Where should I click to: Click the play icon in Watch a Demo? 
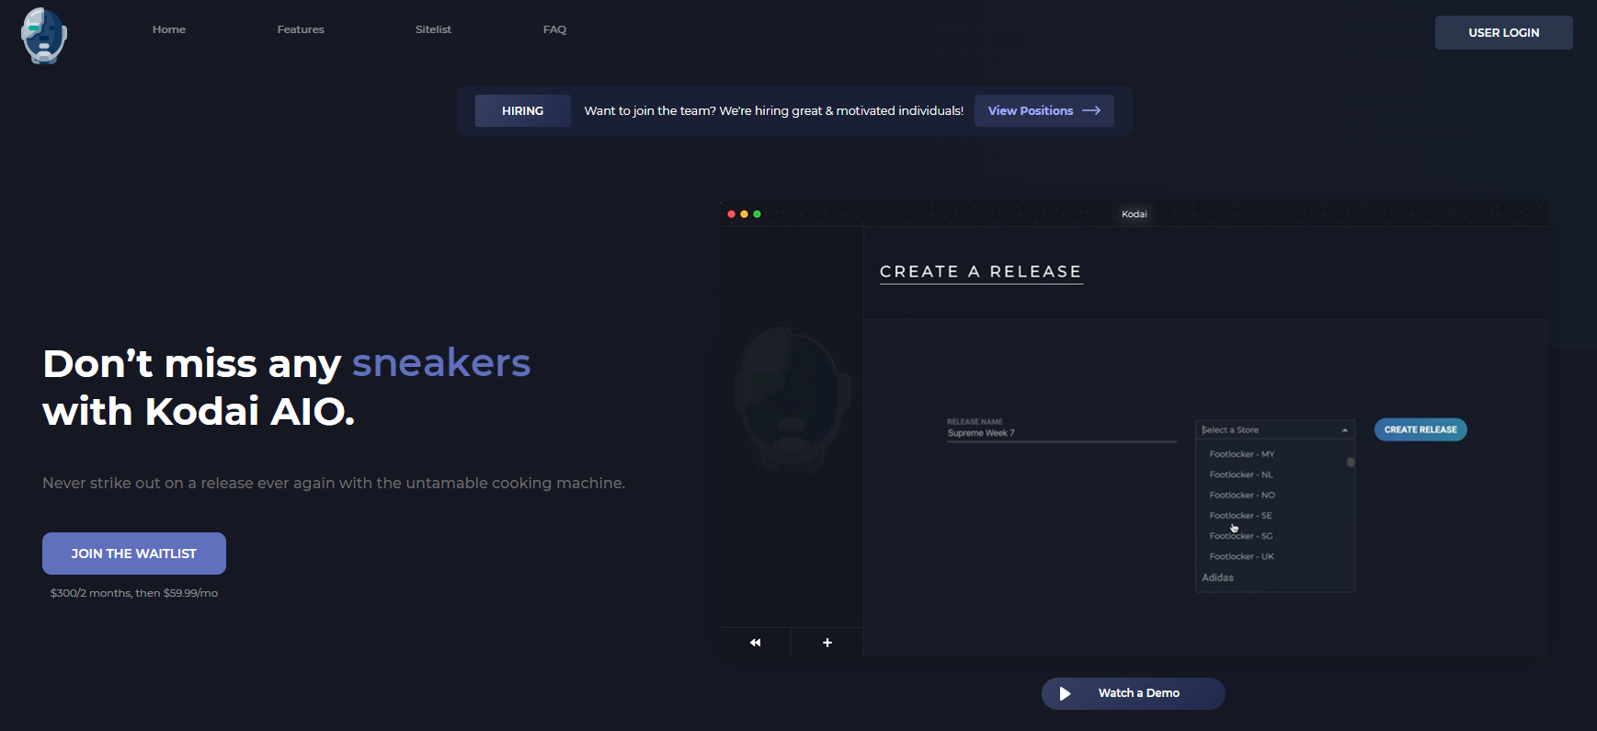point(1065,693)
